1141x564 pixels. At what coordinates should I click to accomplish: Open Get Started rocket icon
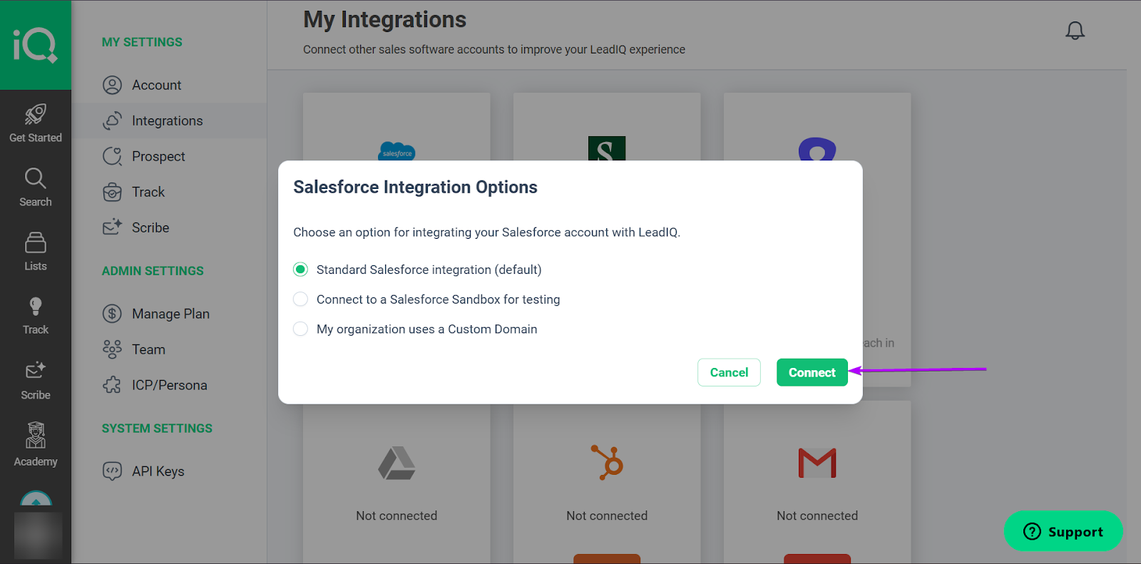click(x=36, y=114)
